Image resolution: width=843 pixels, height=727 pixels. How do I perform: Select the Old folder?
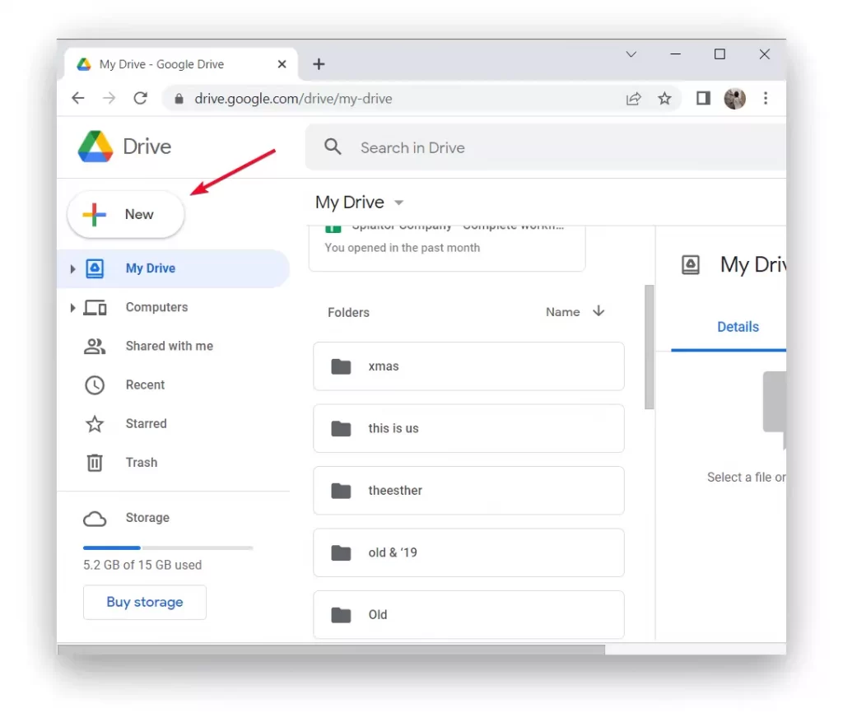point(468,615)
